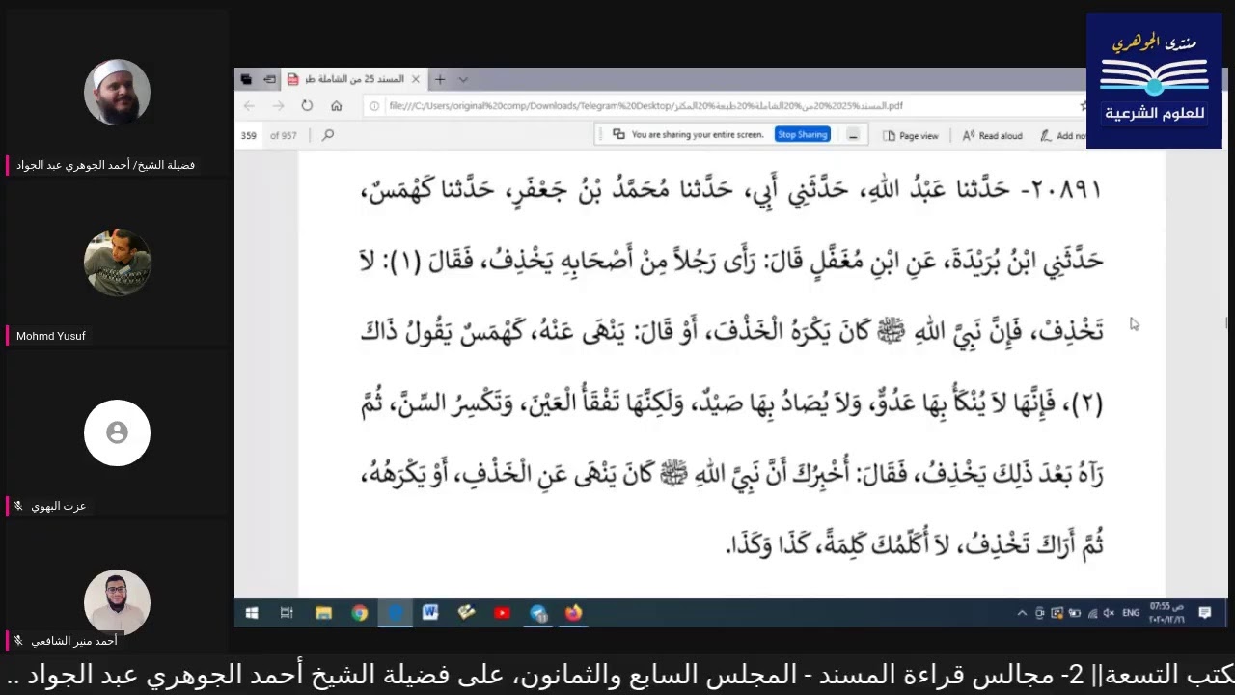Stop Sharing the screen
This screenshot has width=1235, height=695.
803,135
